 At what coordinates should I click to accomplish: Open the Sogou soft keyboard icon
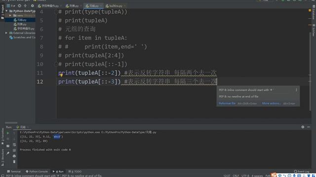(299, 176)
